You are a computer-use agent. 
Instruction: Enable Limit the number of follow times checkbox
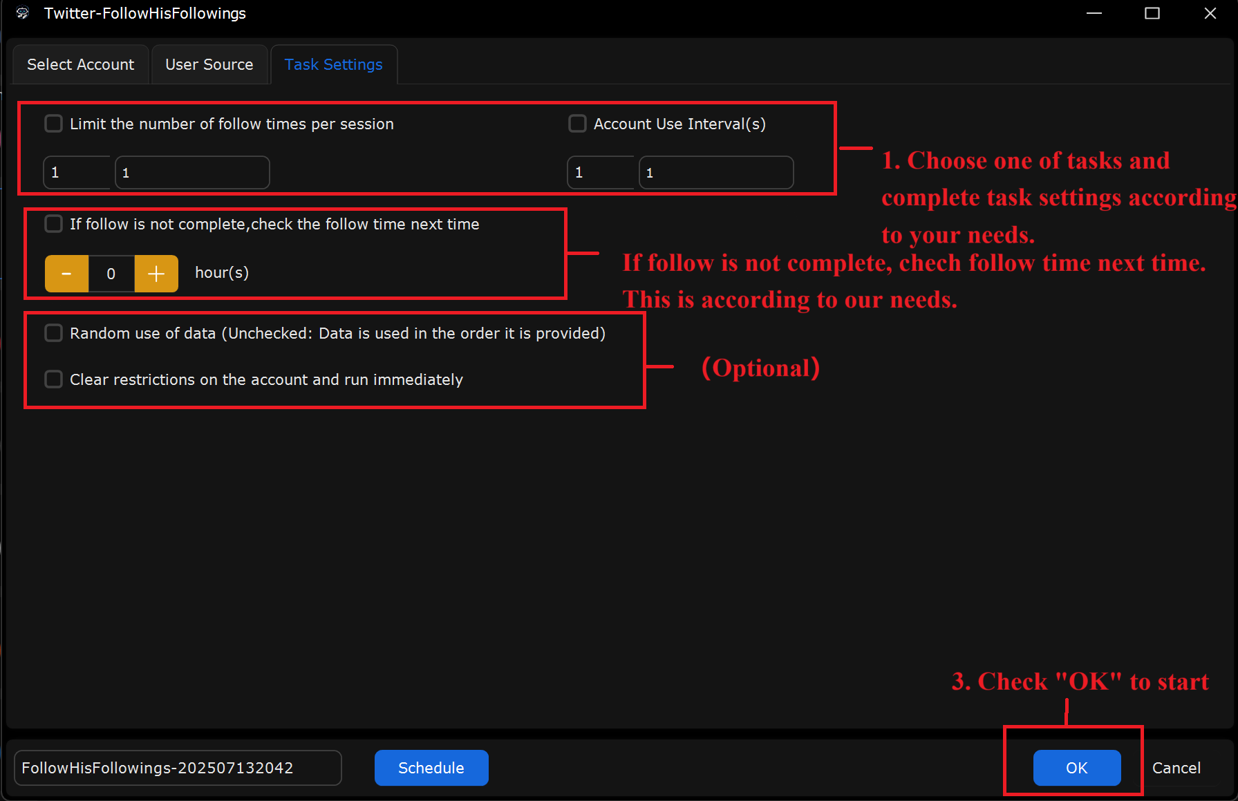pyautogui.click(x=54, y=124)
